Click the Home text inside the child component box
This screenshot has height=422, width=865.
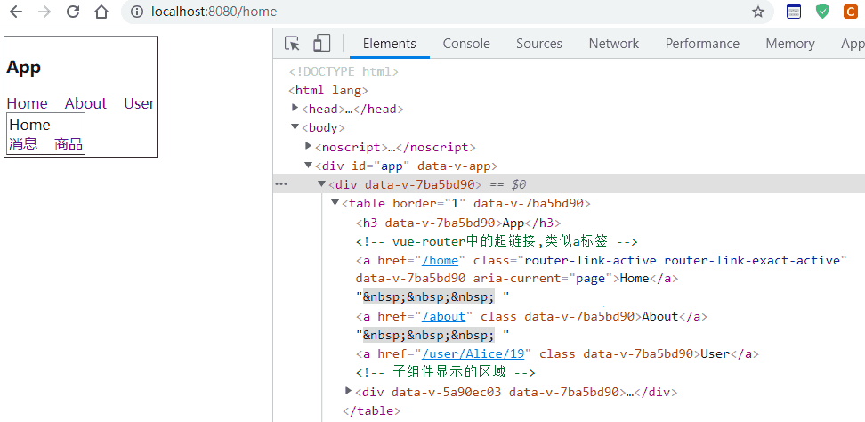[29, 125]
